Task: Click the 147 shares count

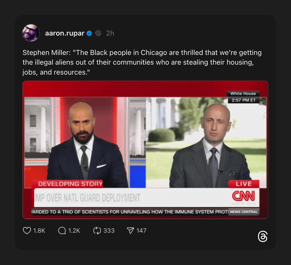Action: (141, 231)
